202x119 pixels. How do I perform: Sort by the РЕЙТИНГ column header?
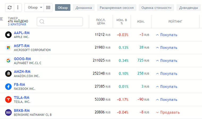click(175, 21)
